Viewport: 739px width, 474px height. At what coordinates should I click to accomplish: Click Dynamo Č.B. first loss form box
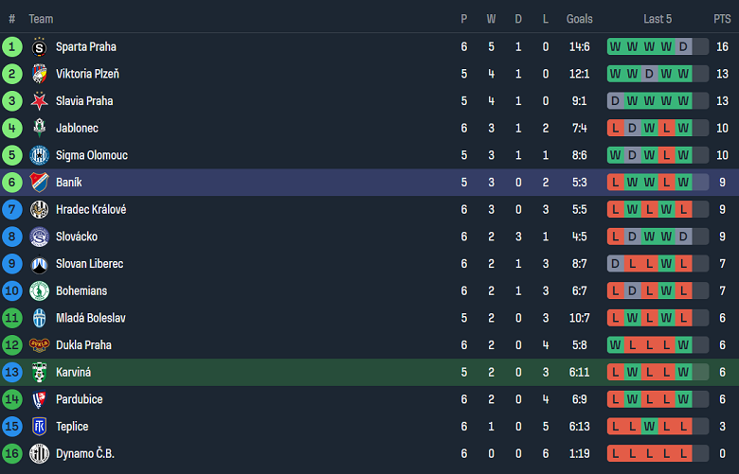[615, 454]
